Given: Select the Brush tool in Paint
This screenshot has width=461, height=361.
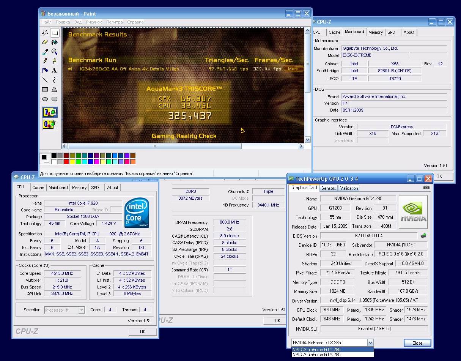Looking at the screenshot, I should (x=55, y=61).
